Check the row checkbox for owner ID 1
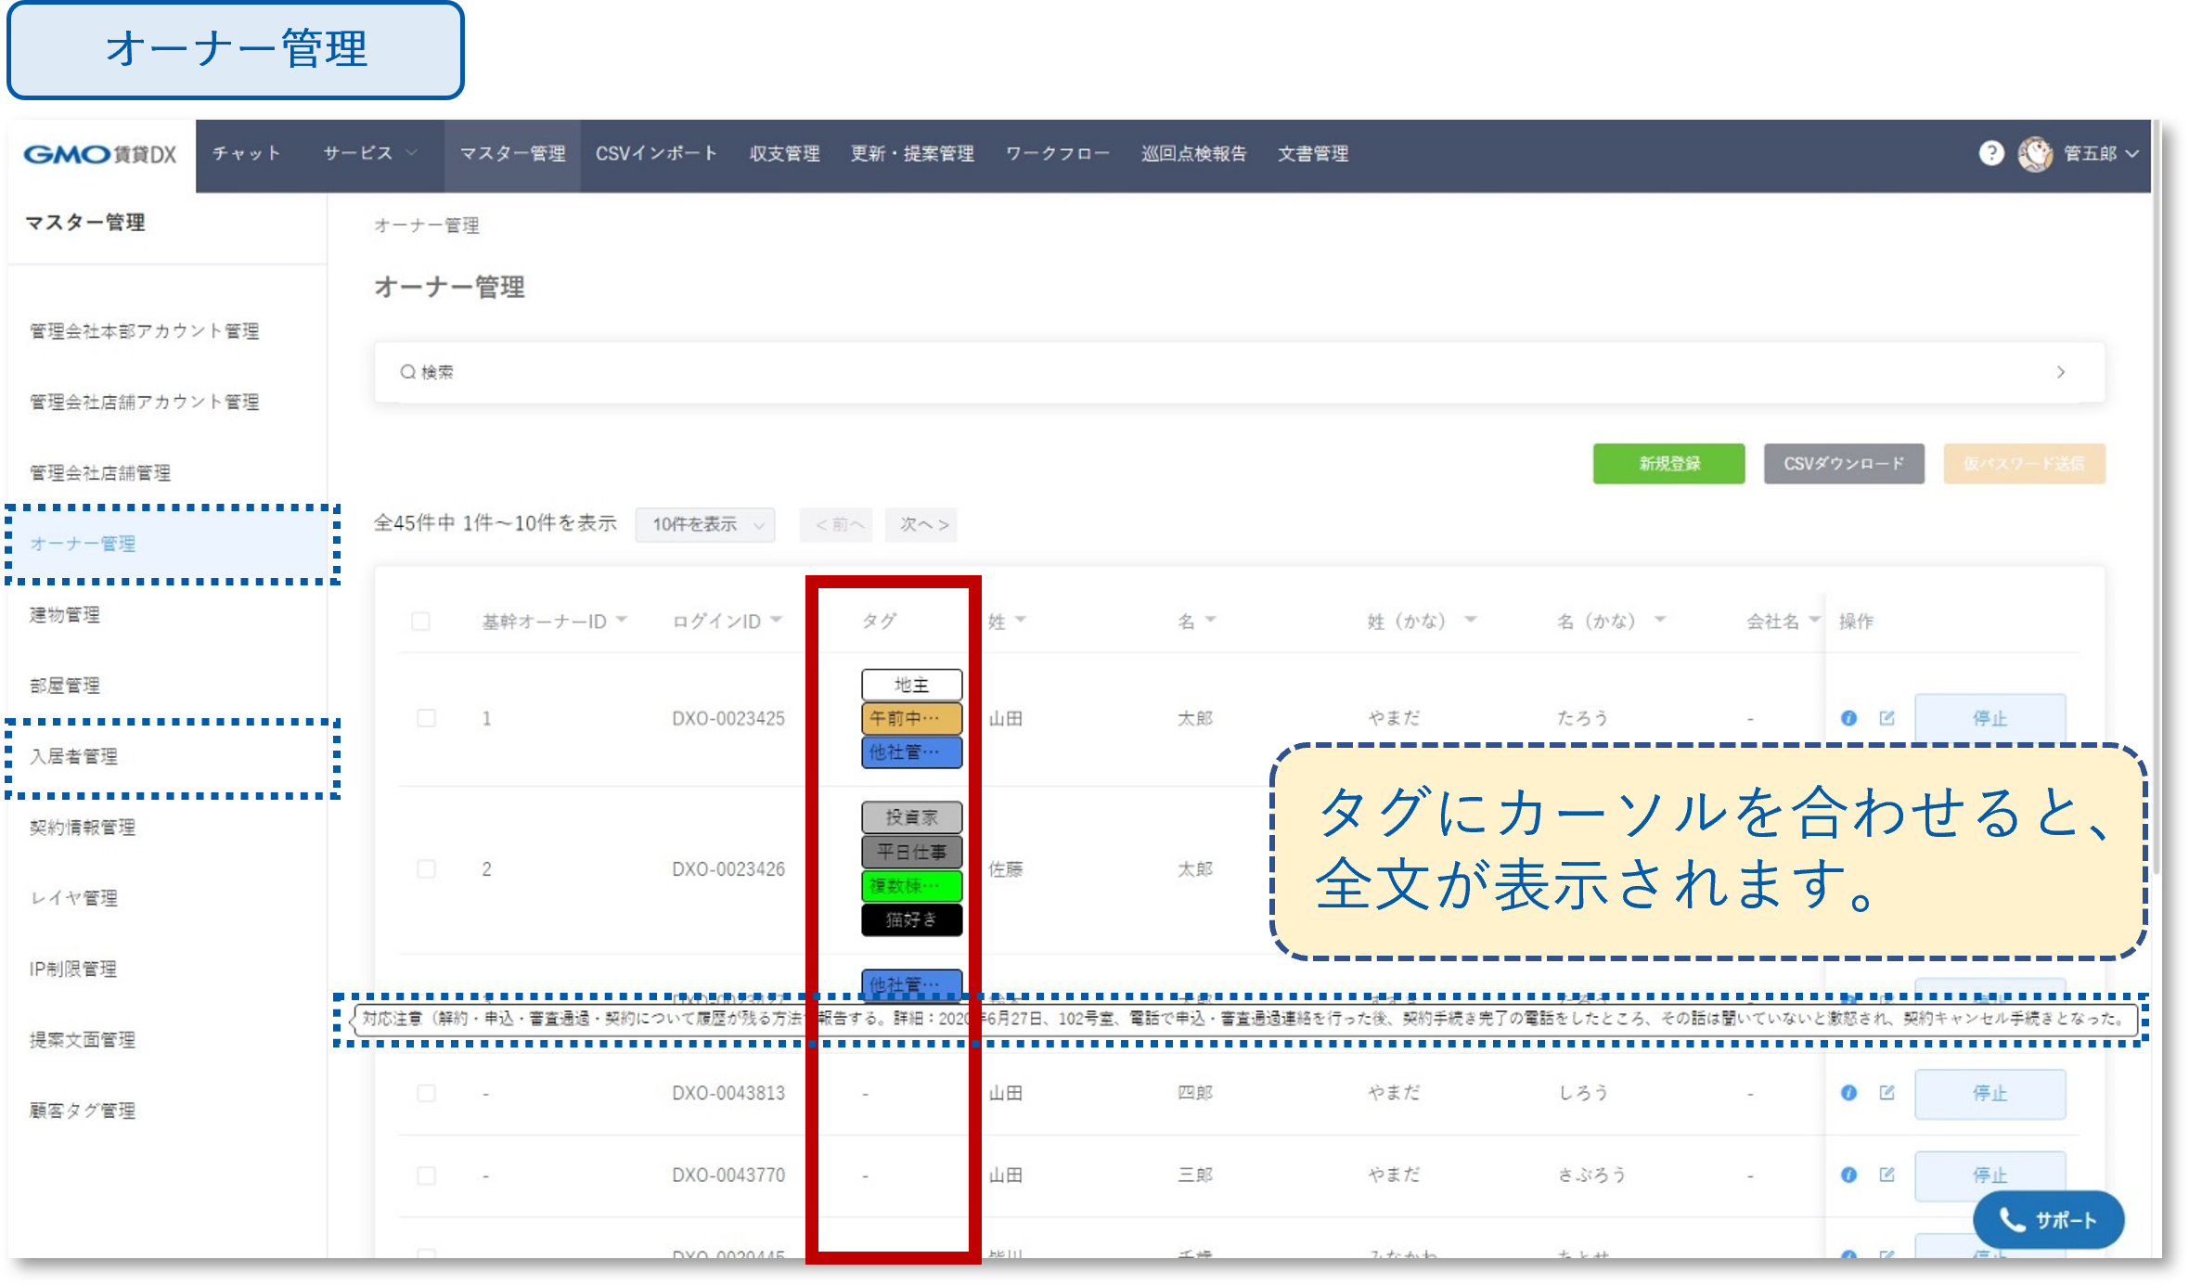This screenshot has width=2189, height=1285. coord(427,717)
